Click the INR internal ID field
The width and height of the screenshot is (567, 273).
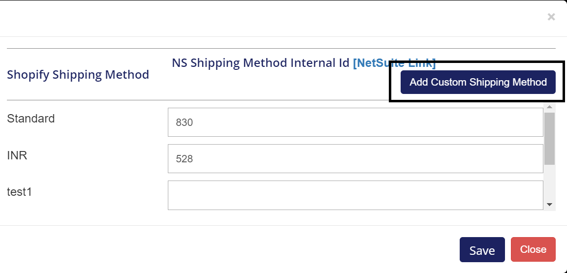355,159
